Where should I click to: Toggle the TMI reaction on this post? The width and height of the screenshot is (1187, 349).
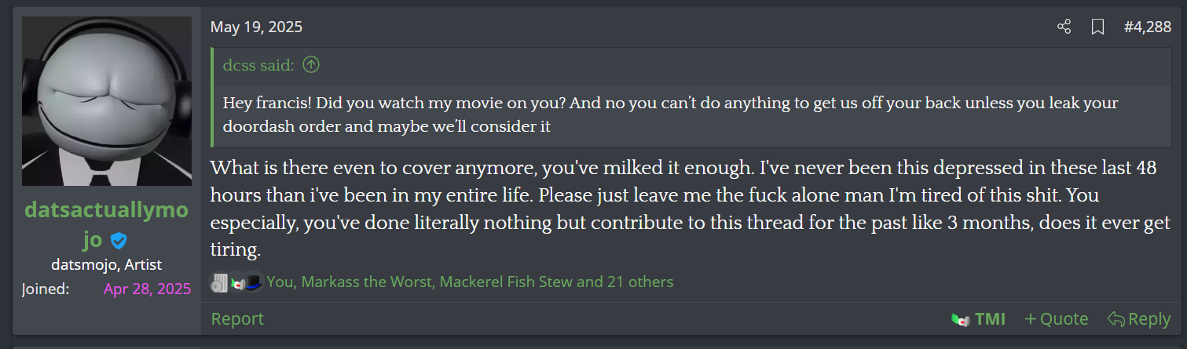tap(989, 319)
